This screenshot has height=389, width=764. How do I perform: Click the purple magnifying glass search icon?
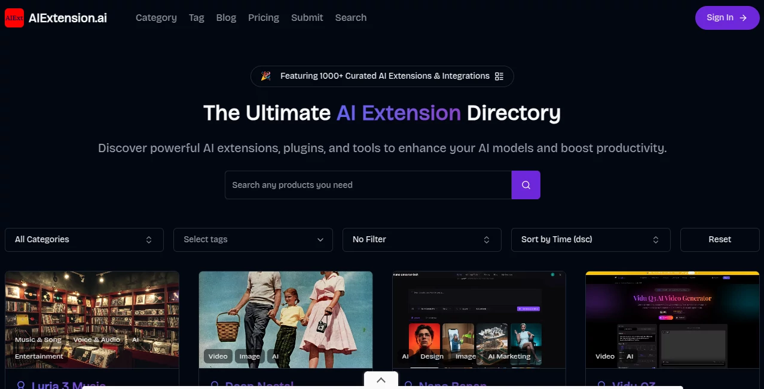pos(525,185)
